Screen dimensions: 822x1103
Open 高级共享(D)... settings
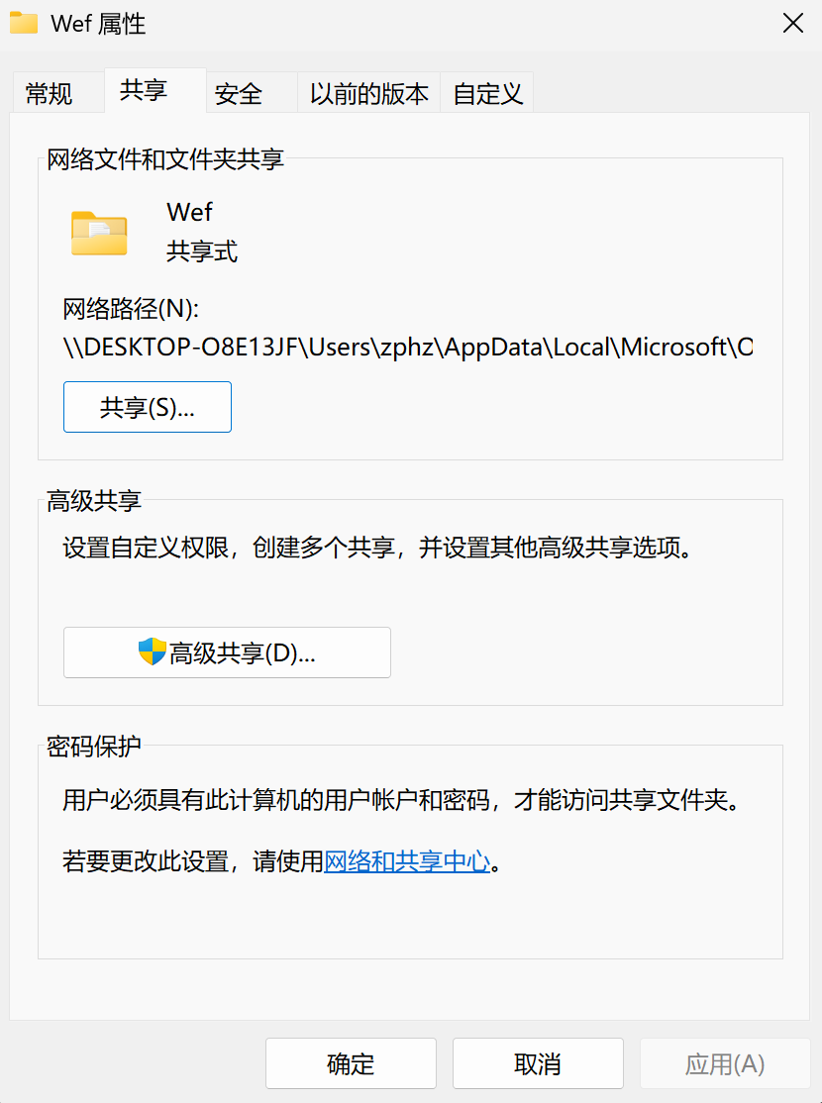(x=227, y=652)
